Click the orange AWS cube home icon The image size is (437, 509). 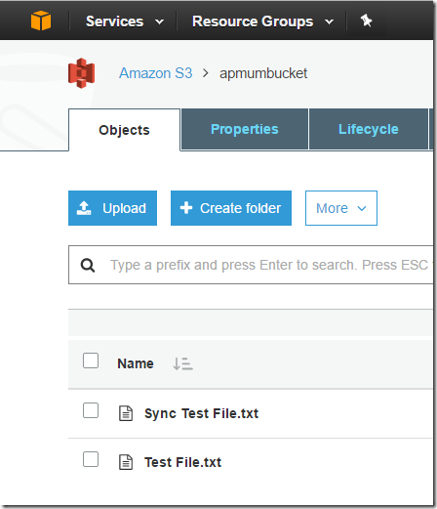click(x=41, y=21)
